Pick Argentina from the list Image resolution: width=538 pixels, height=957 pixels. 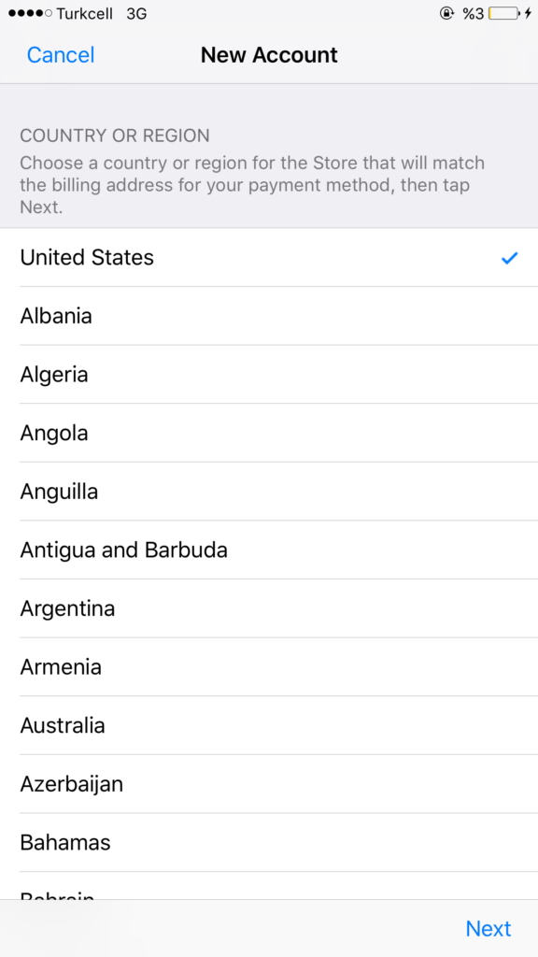[269, 608]
